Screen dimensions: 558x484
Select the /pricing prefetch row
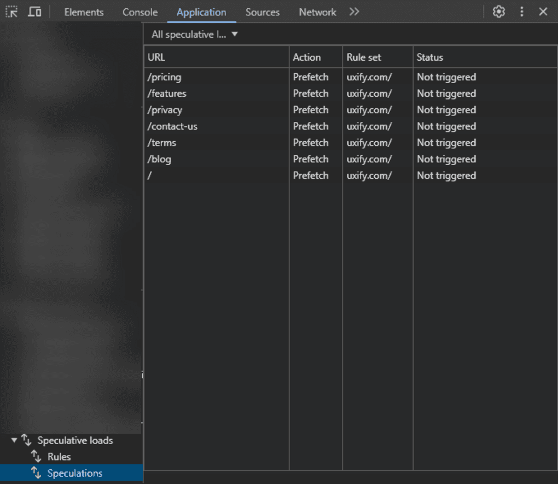coord(164,77)
